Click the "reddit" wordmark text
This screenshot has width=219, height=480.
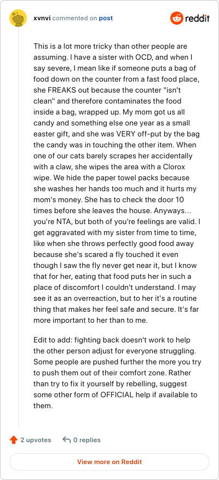[x=197, y=19]
